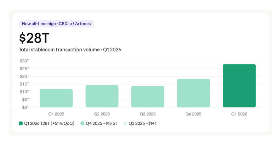The height and width of the screenshot is (145, 279).
Task: Click the $15T y-axis label
Action: [x=25, y=84]
